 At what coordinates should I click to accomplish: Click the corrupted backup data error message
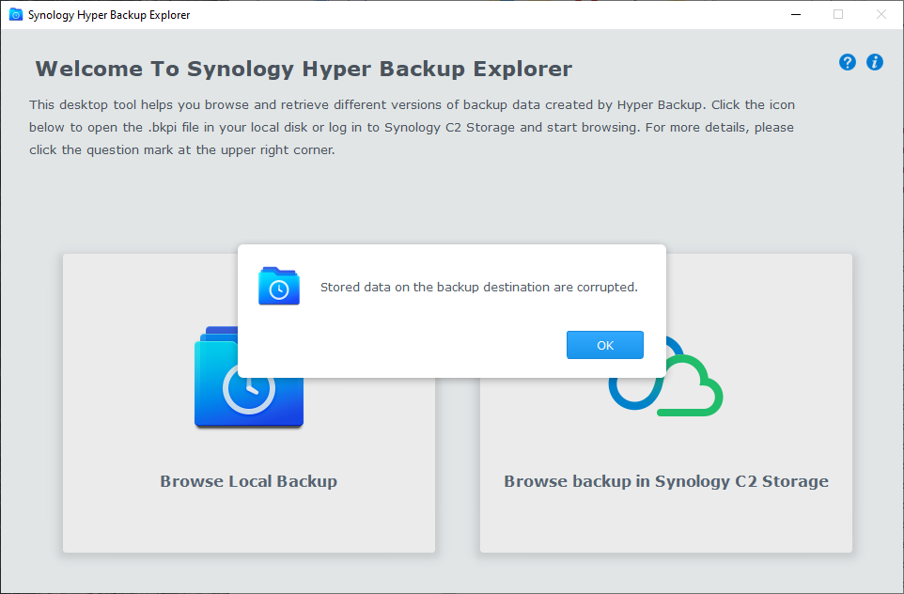pos(478,287)
